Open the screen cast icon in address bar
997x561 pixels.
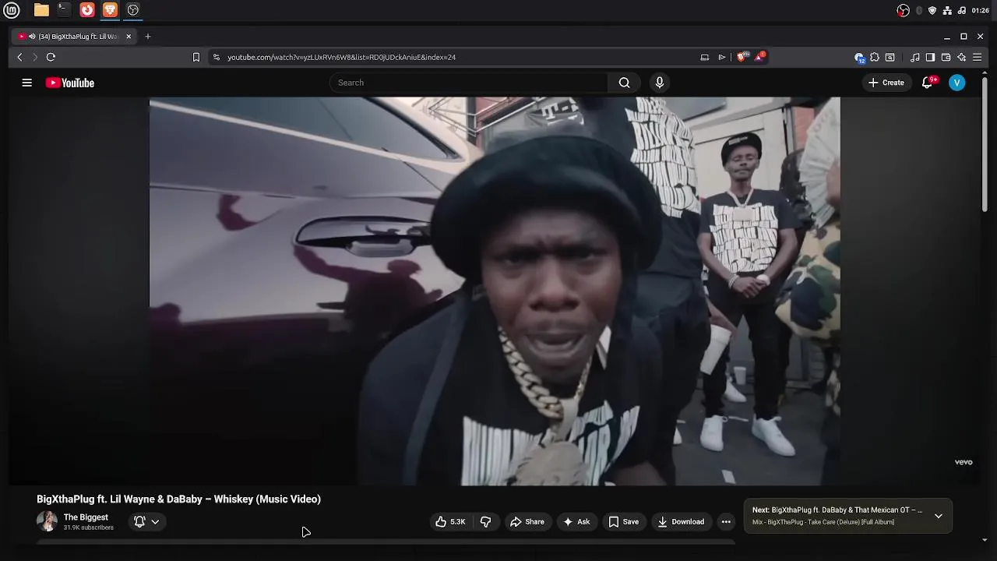[705, 57]
